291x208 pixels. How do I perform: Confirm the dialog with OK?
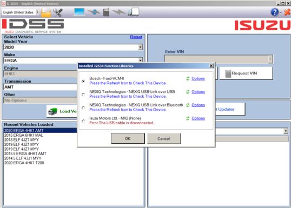point(128,138)
